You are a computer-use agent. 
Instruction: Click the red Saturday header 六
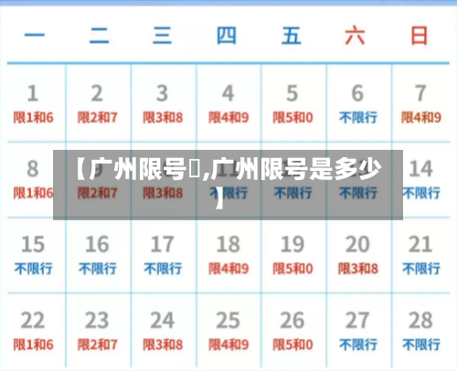tap(355, 36)
